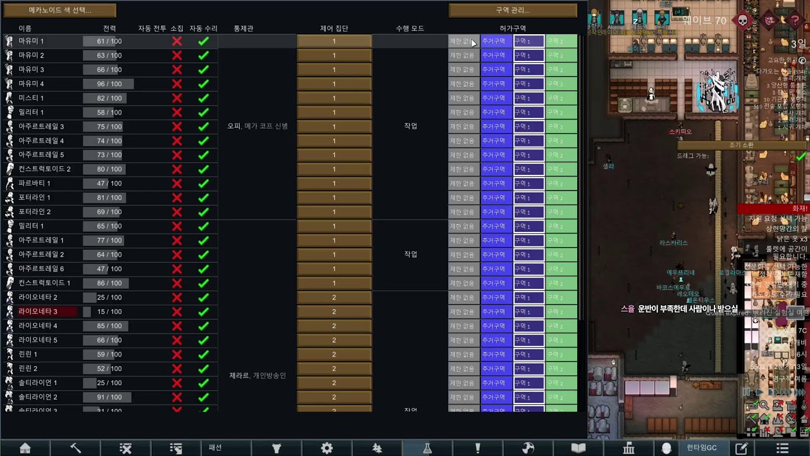
Task: Open control group dropdown for 포터라인 2
Action: click(334, 212)
